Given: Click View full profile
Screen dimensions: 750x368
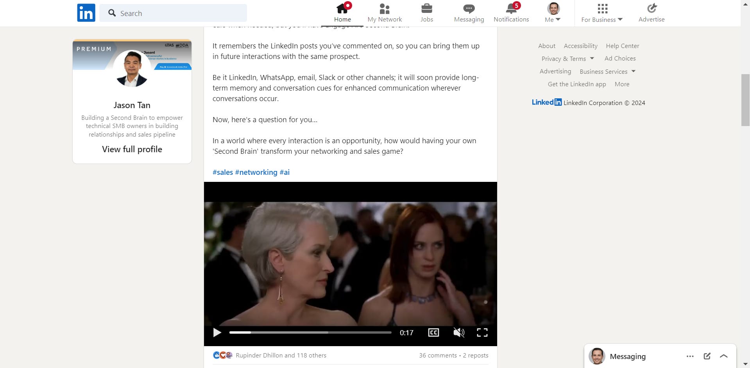Looking at the screenshot, I should pos(132,149).
